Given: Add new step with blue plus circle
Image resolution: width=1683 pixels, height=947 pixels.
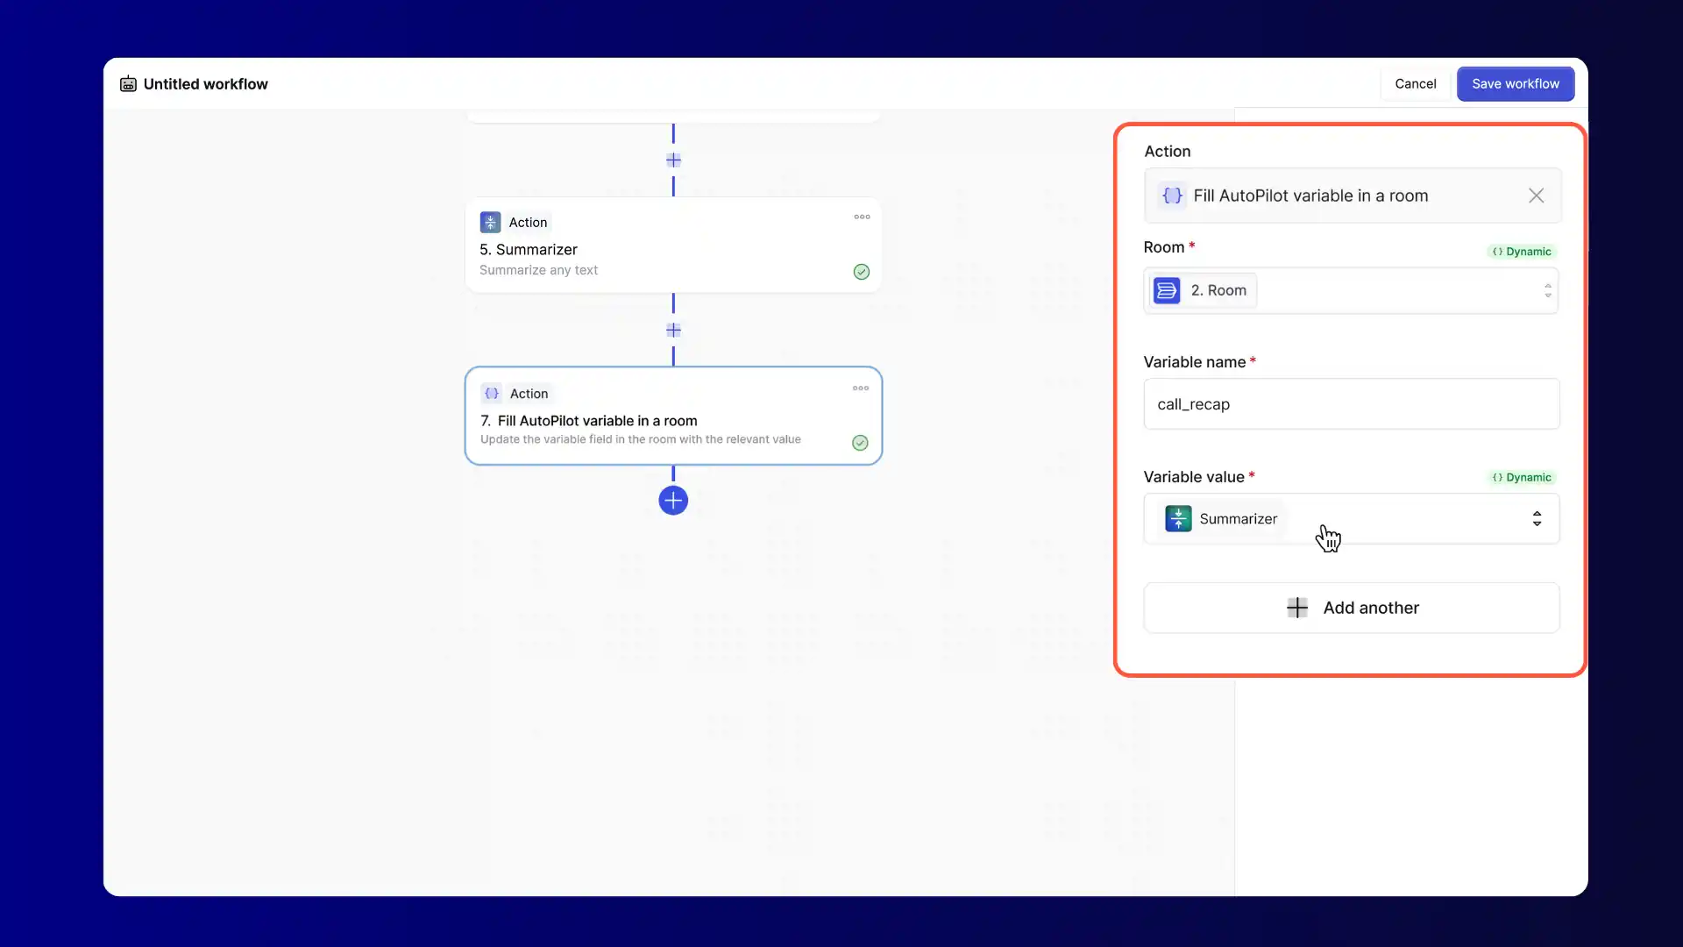Looking at the screenshot, I should (x=673, y=501).
